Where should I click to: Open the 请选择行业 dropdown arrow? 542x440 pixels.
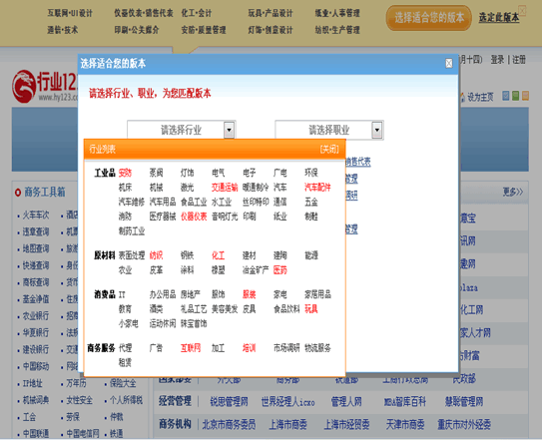click(230, 130)
